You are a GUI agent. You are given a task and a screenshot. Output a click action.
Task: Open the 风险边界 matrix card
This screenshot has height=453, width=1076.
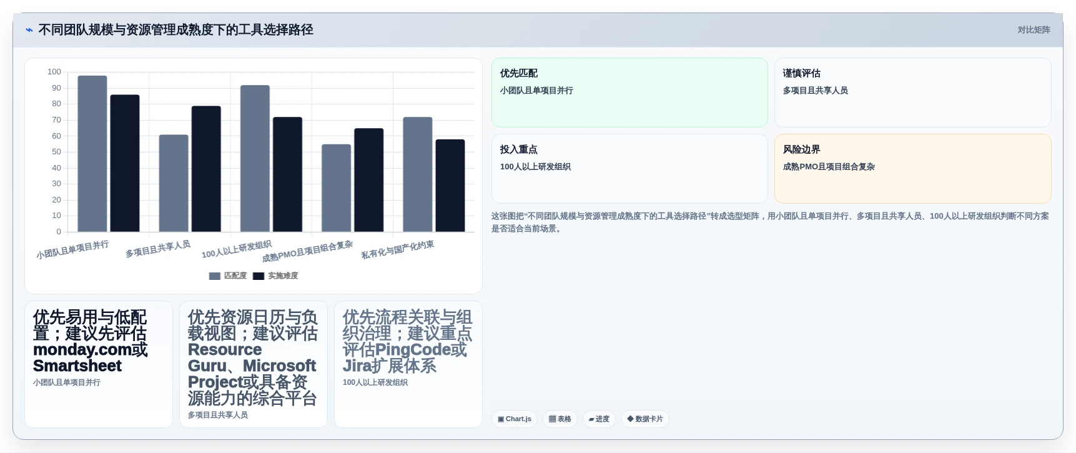pyautogui.click(x=912, y=169)
